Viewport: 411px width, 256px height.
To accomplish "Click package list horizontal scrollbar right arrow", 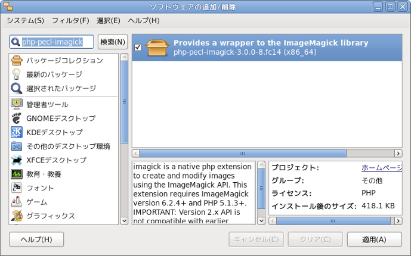I will (398, 153).
